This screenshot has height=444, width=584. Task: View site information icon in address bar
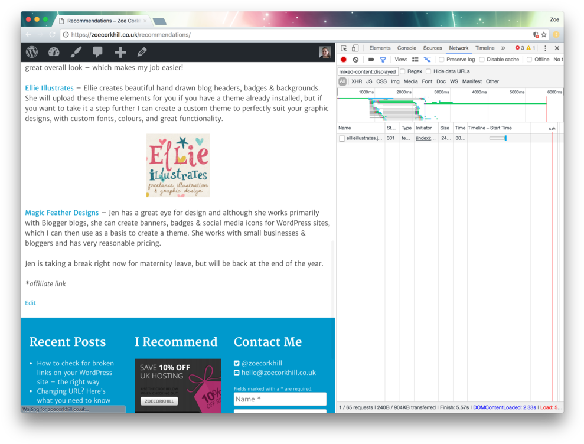coord(66,35)
